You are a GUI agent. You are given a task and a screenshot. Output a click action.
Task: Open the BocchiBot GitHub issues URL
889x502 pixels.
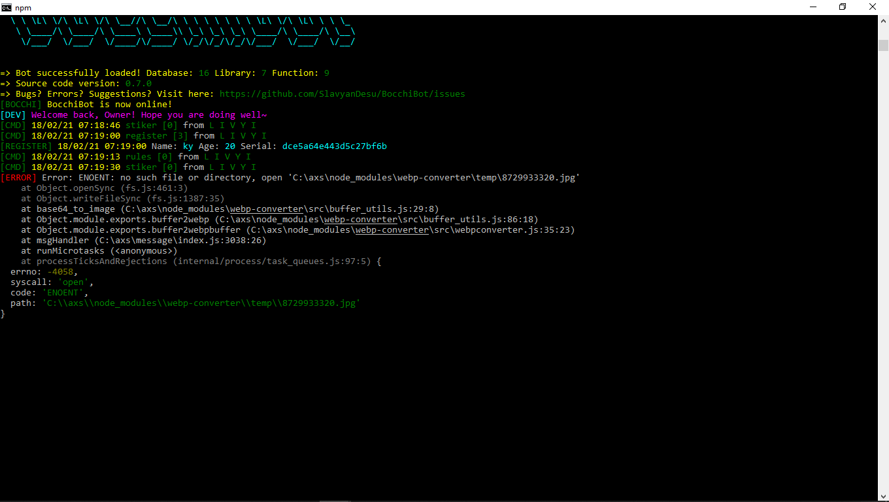(342, 94)
